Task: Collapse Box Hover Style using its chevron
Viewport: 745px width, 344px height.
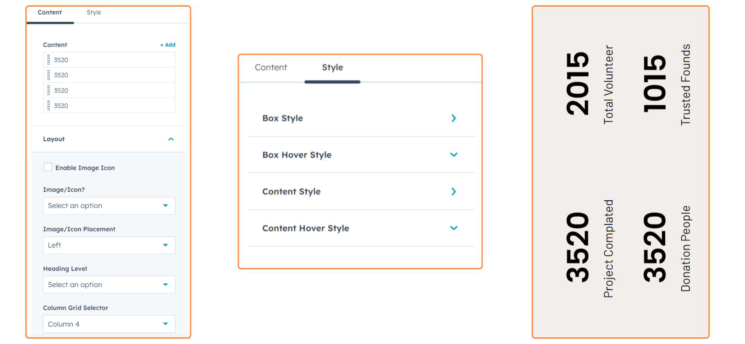Action: [453, 155]
